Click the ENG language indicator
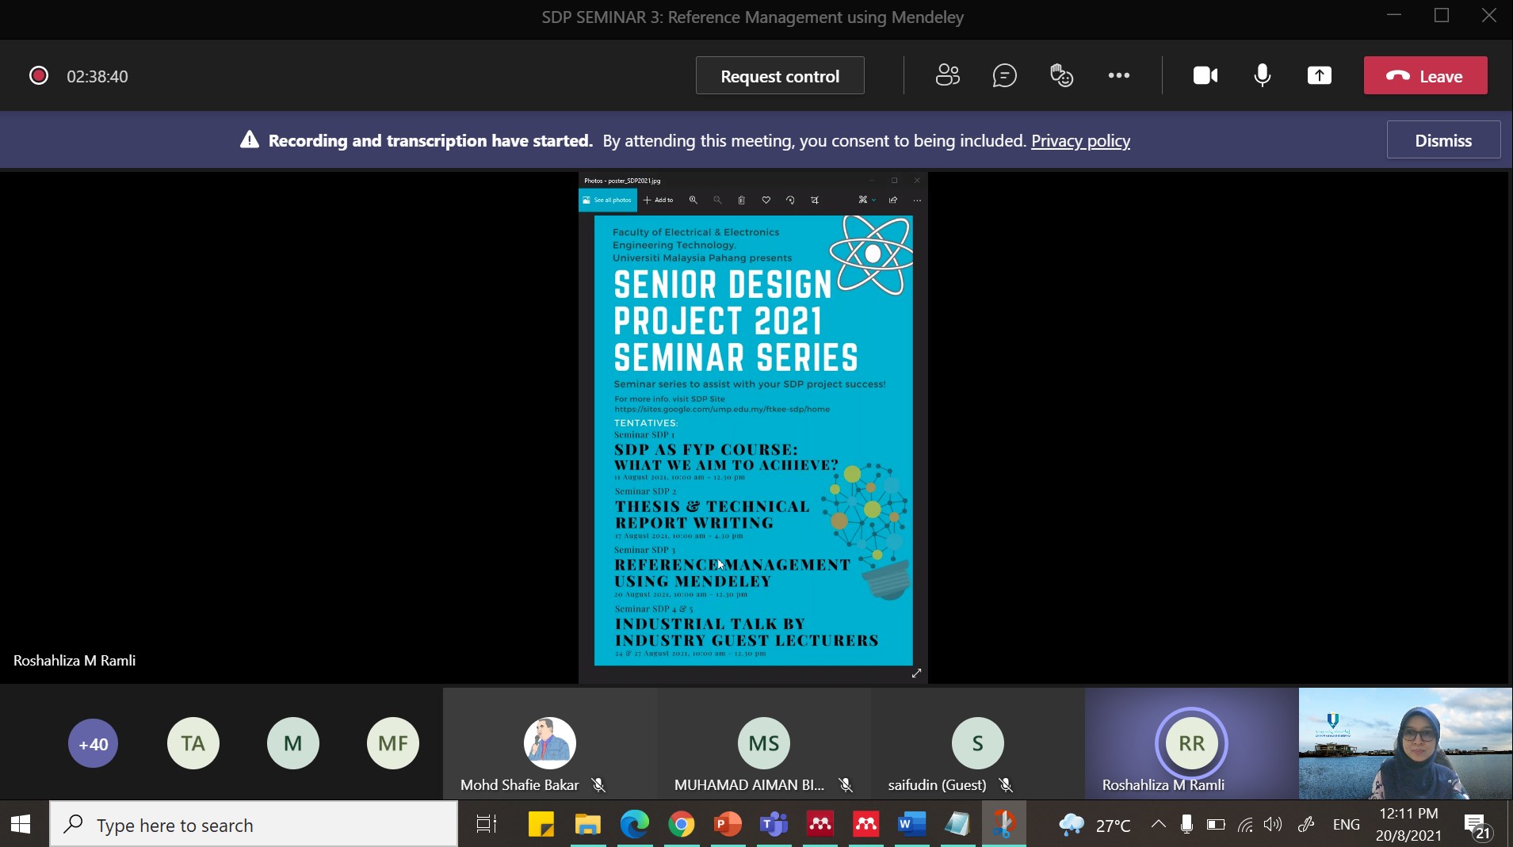1513x847 pixels. pyautogui.click(x=1346, y=824)
